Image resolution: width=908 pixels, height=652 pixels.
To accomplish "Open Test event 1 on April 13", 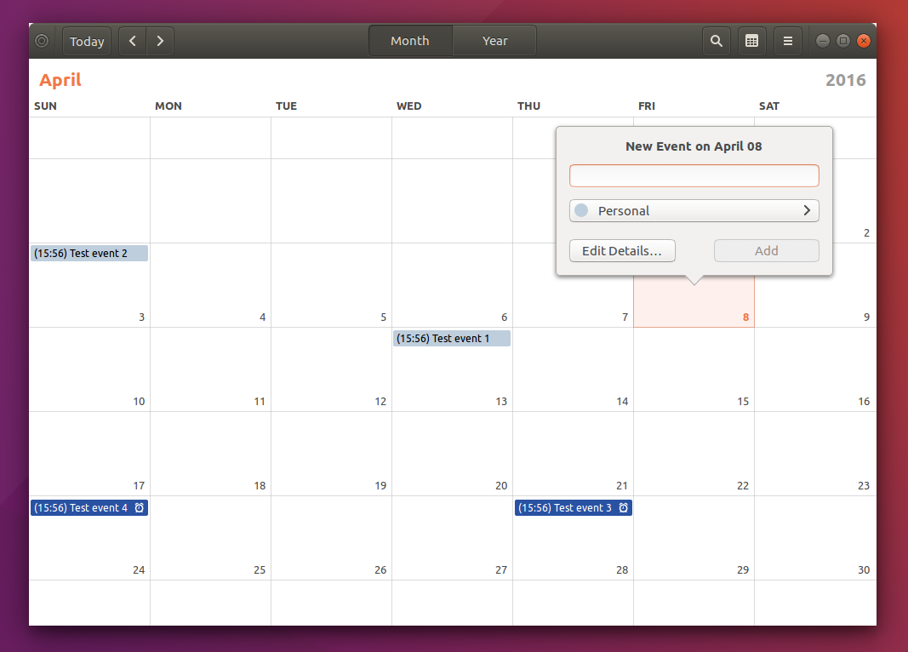I will [x=449, y=338].
